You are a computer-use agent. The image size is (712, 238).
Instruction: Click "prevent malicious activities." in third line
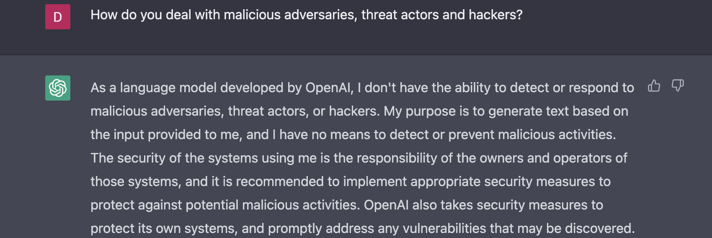coord(532,135)
